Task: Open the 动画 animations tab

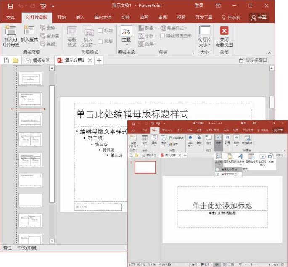Action: pyautogui.click(x=144, y=17)
